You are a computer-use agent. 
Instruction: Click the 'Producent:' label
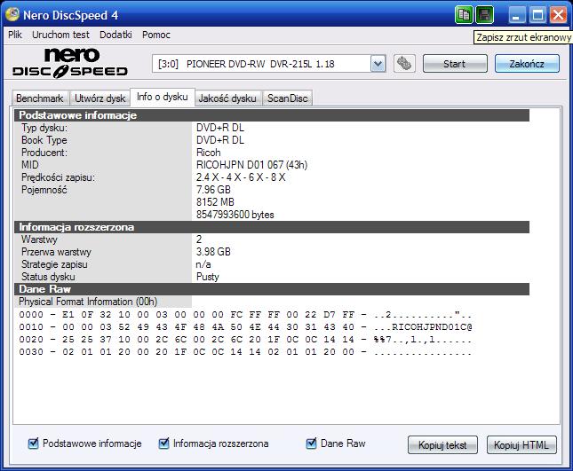tap(44, 153)
